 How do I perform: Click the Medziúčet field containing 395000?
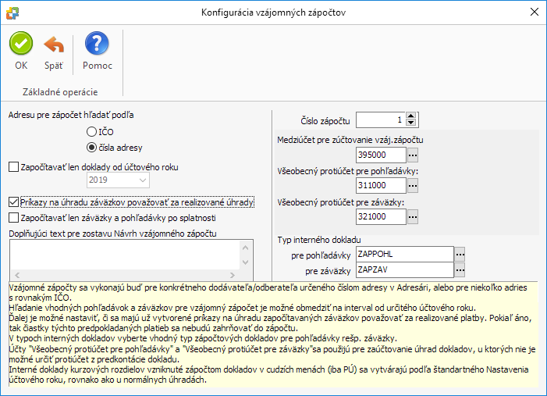coord(381,155)
